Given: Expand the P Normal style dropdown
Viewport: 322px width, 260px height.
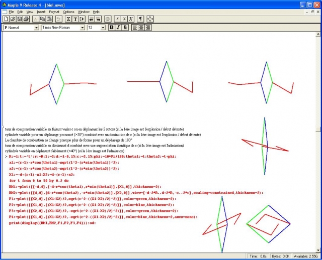Looking at the screenshot, I should 36,28.
